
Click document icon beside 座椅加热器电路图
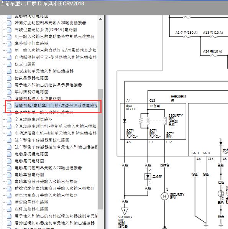tap(9, 209)
